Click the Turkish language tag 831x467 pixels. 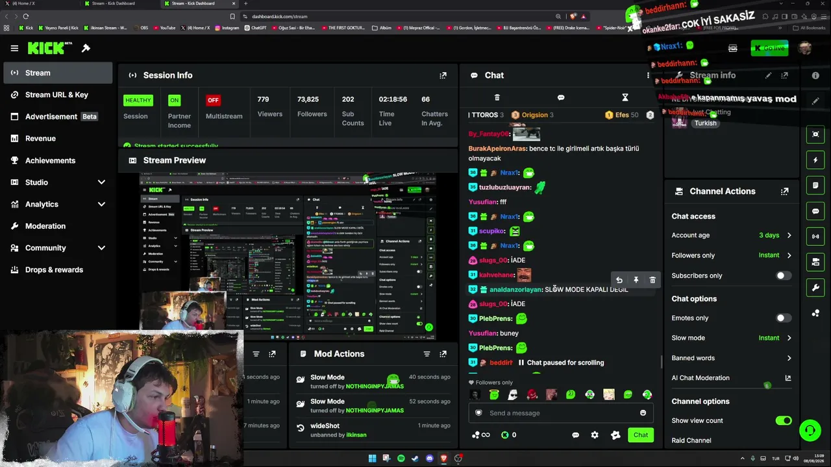coord(706,123)
